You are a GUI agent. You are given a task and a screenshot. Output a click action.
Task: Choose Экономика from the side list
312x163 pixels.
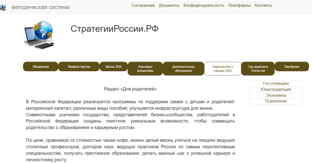(275, 96)
